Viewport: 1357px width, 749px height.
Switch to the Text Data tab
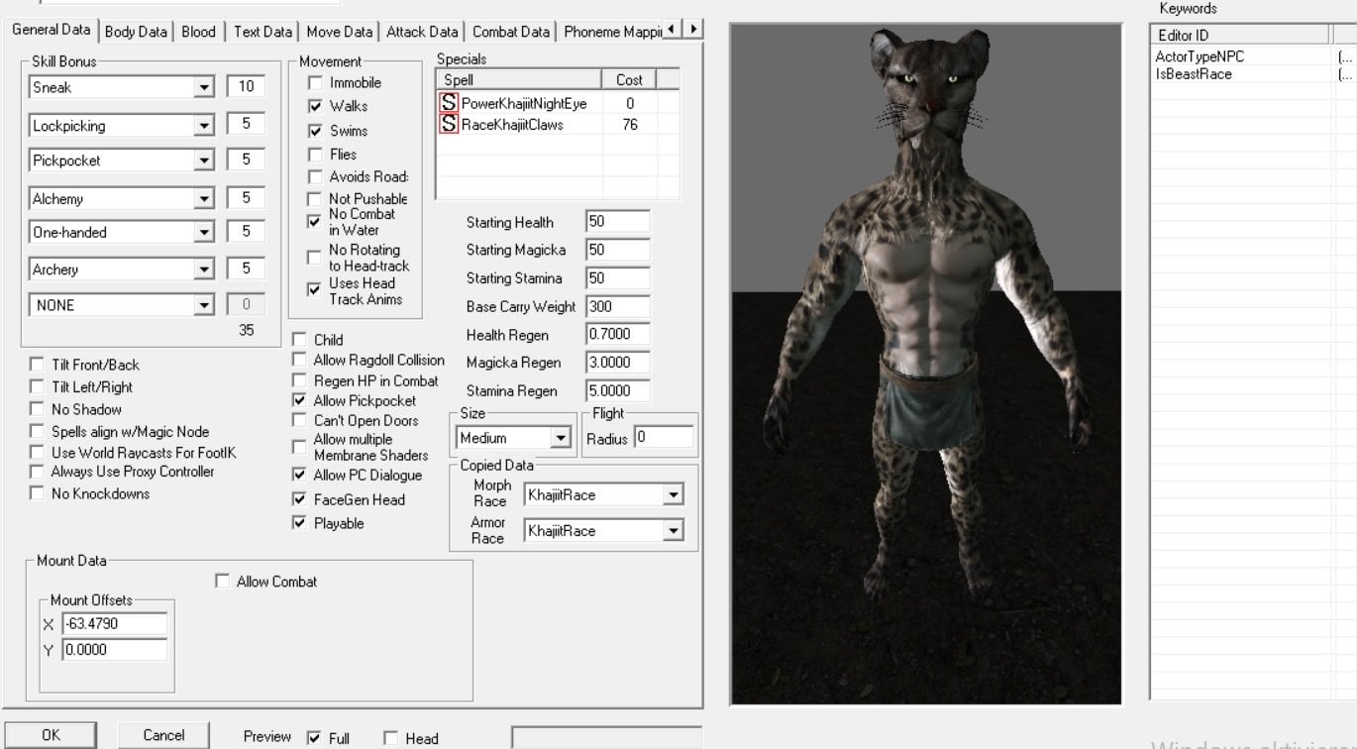tap(262, 32)
